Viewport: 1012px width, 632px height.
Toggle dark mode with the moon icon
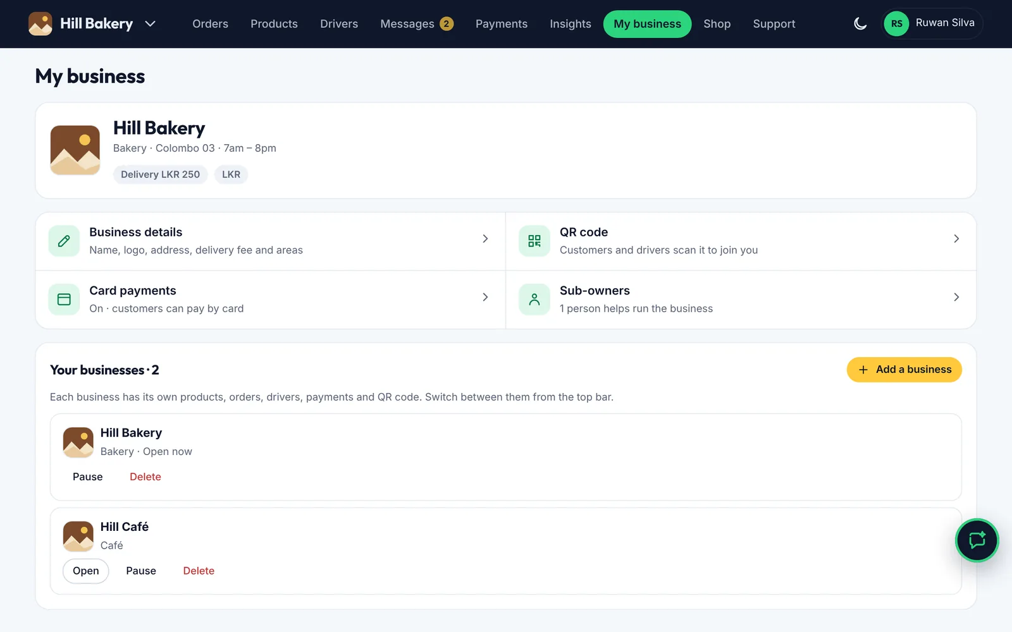860,24
